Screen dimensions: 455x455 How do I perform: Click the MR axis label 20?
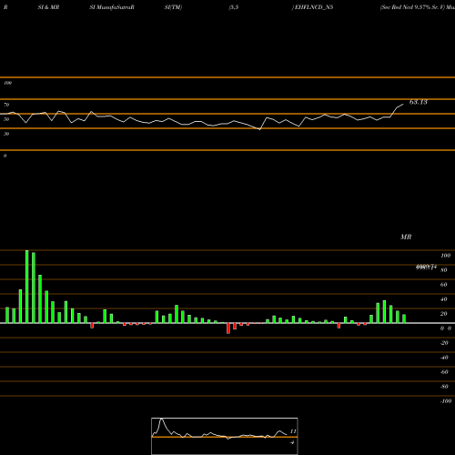point(443,314)
